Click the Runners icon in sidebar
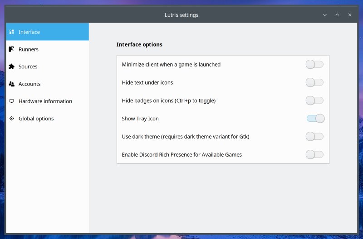Viewport: 363px width, 239px height. coord(11,49)
